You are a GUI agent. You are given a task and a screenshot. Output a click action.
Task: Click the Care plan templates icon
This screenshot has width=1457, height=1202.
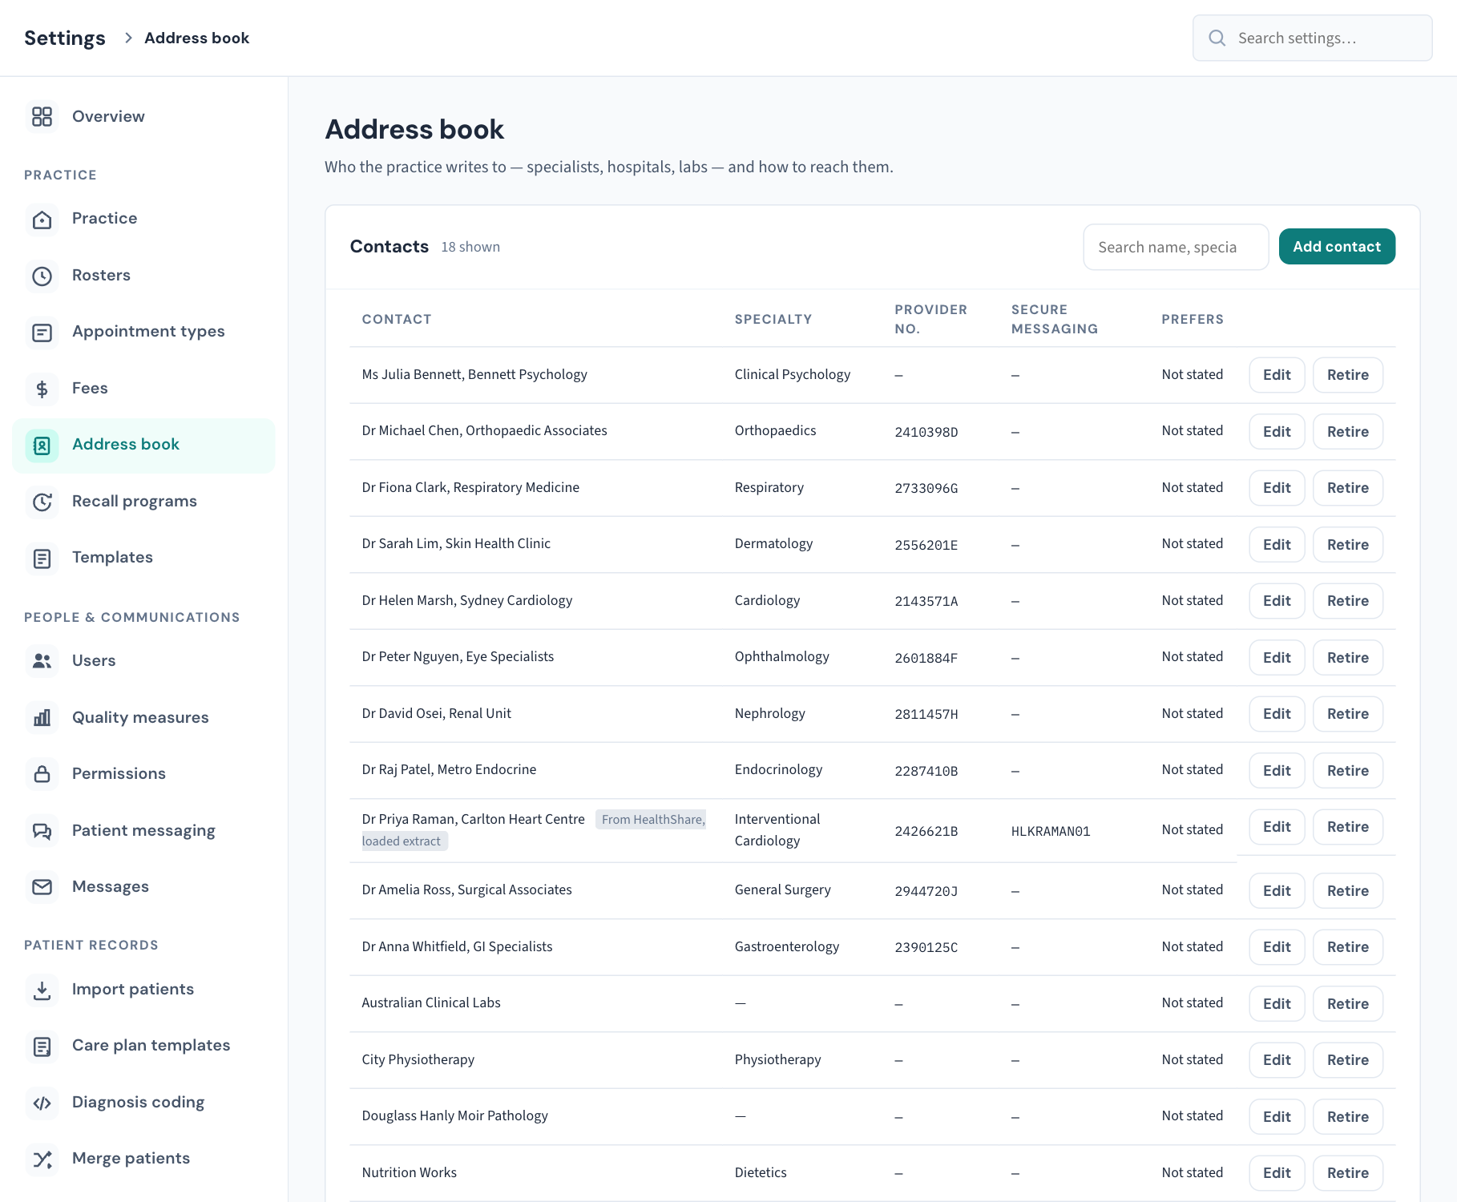42,1046
